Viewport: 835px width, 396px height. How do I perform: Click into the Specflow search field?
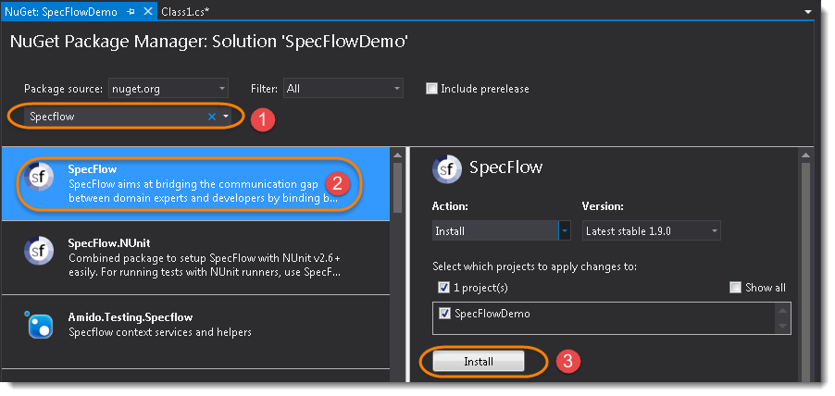pyautogui.click(x=111, y=117)
